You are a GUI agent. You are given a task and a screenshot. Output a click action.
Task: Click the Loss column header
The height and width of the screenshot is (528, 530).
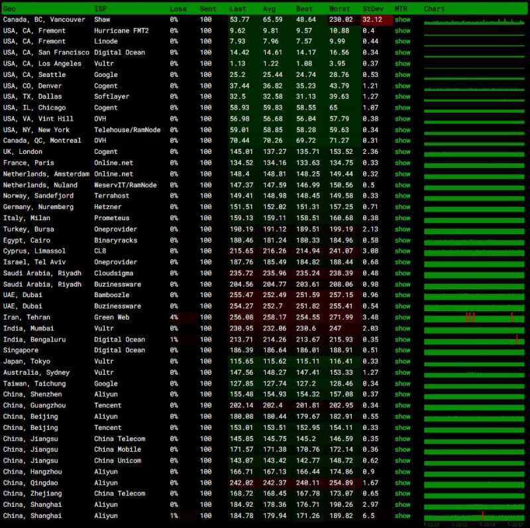(178, 9)
